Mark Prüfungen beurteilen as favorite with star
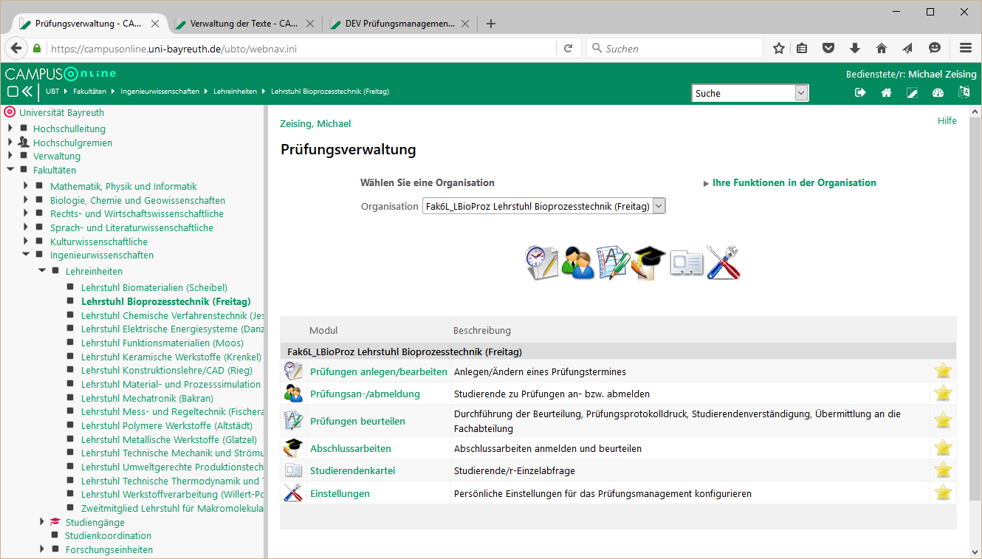 943,420
